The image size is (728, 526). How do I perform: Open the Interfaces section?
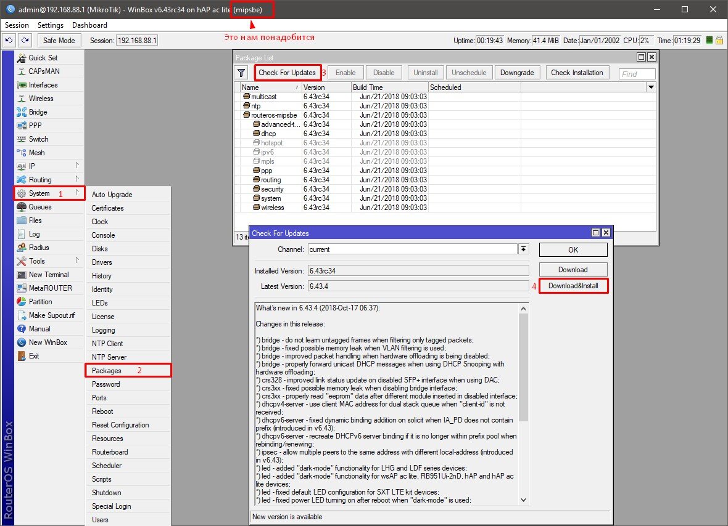(43, 85)
